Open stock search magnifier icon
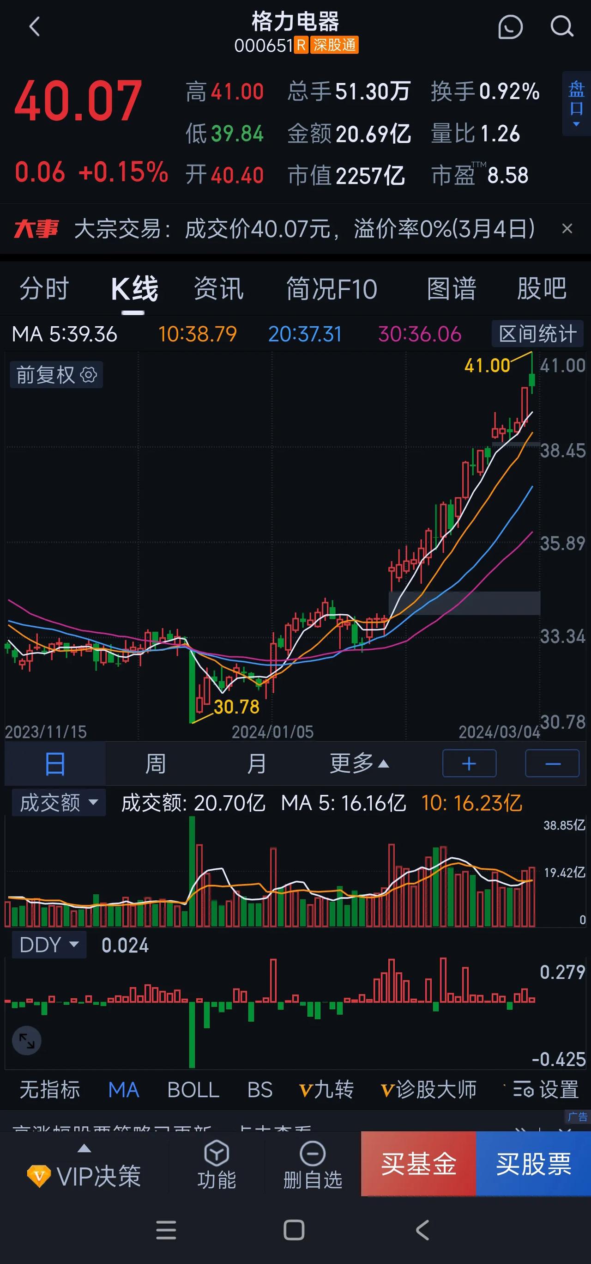Image resolution: width=591 pixels, height=1264 pixels. click(561, 26)
